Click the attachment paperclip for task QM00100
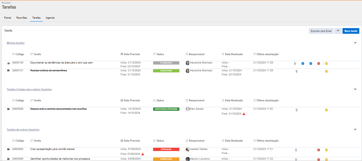The image size is (362, 161). click(x=295, y=63)
